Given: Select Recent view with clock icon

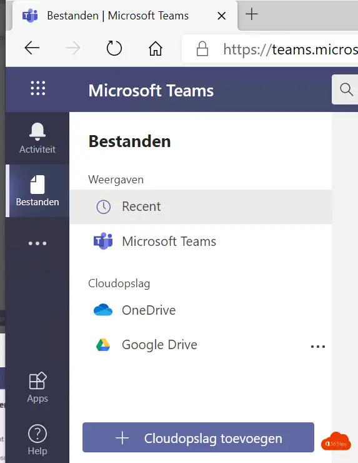Looking at the screenshot, I should click(201, 206).
